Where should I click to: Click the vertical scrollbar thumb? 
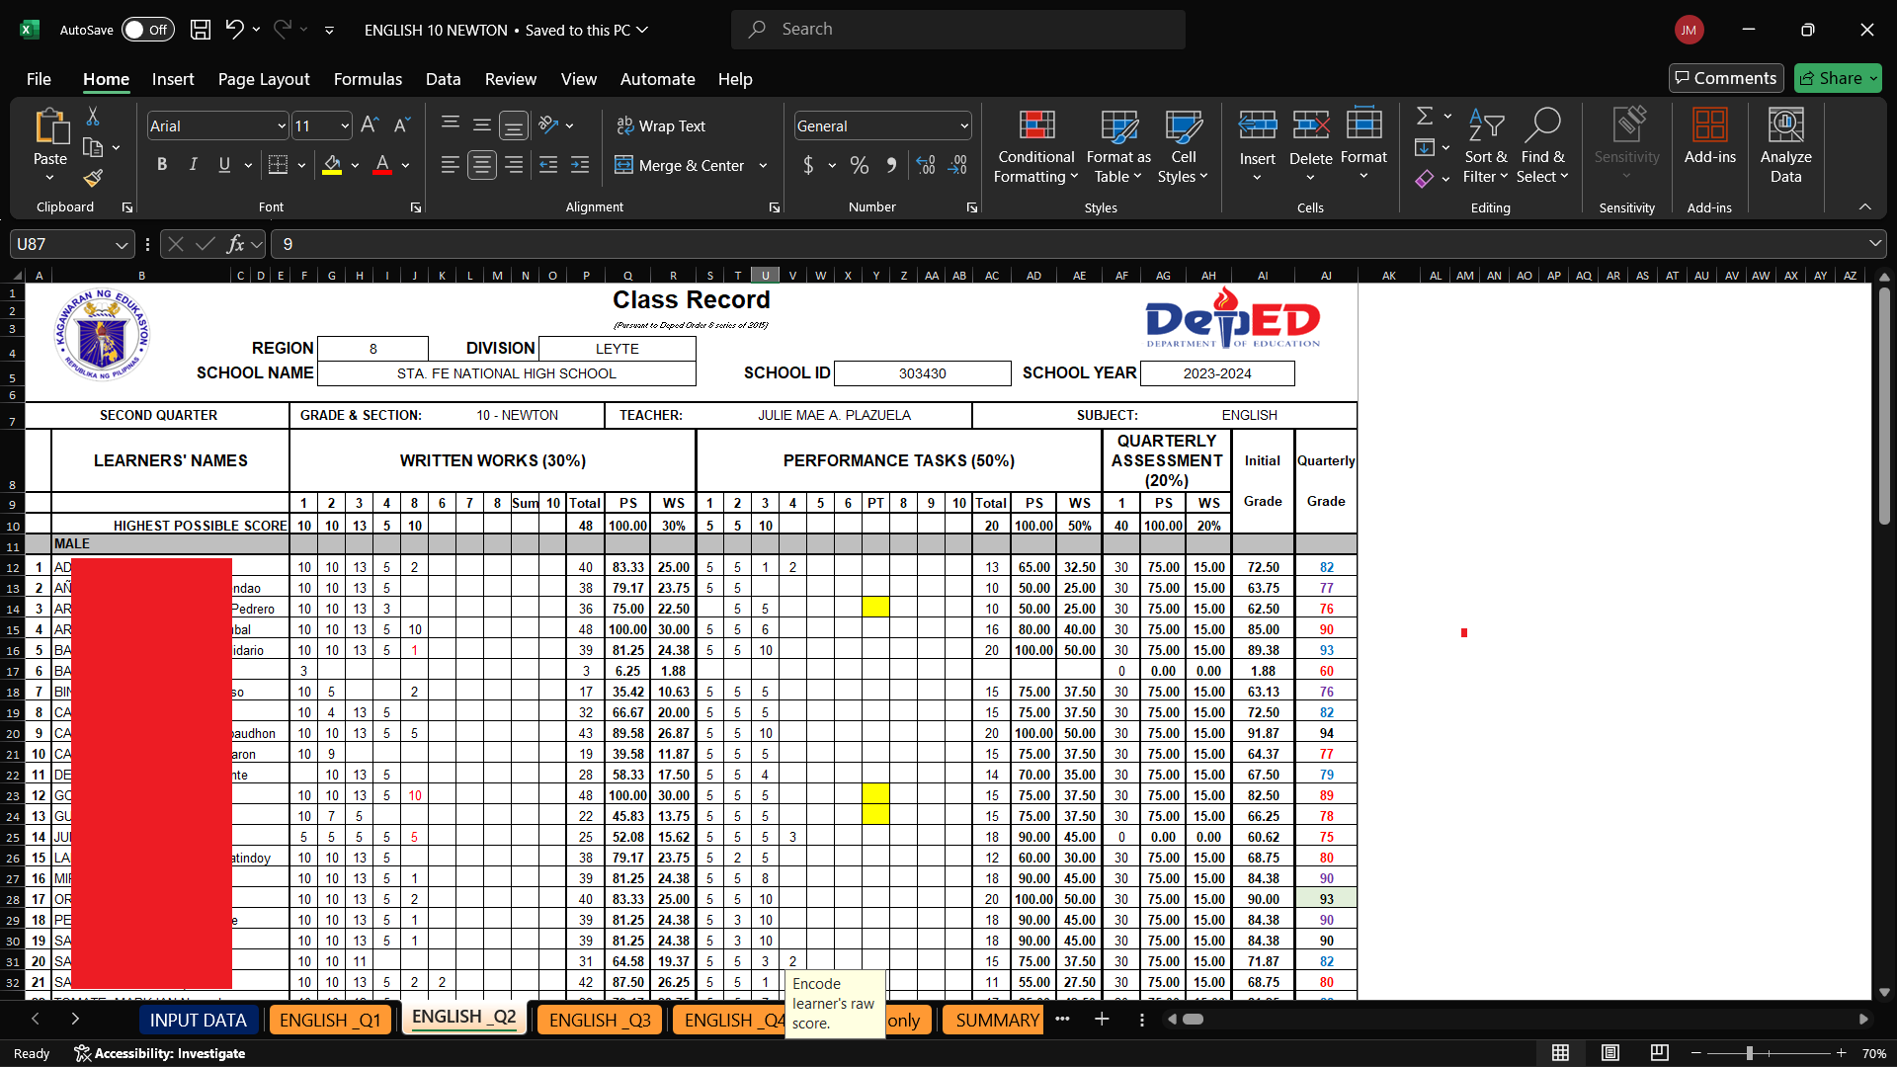1884,405
